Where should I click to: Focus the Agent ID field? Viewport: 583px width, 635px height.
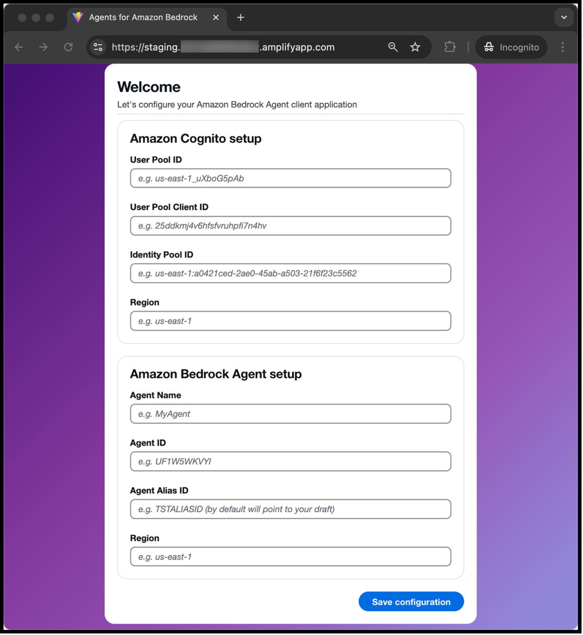tap(290, 461)
